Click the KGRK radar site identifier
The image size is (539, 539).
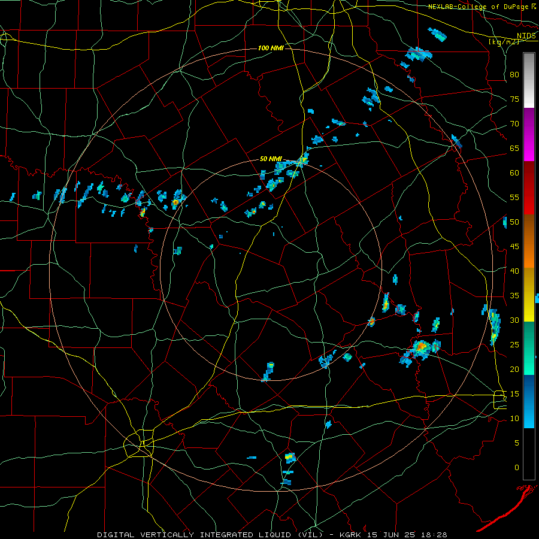click(x=352, y=535)
